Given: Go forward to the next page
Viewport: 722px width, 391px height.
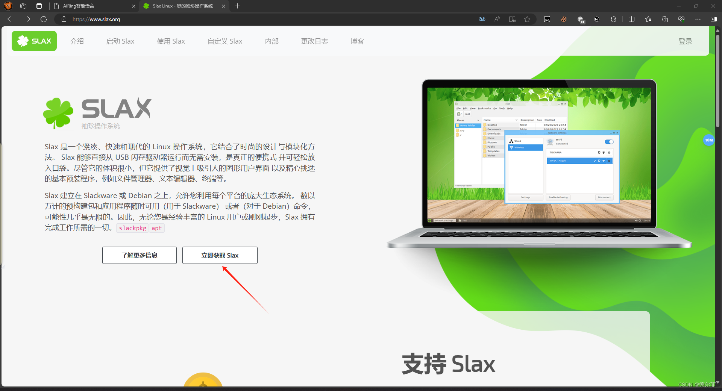Looking at the screenshot, I should click(x=27, y=19).
